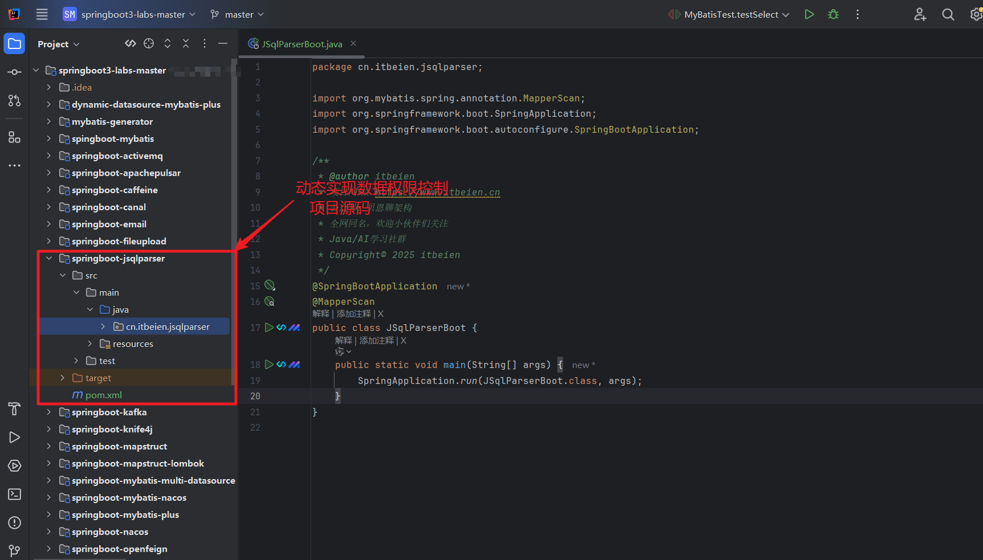Expand the test folder
The image size is (983, 560).
click(x=76, y=361)
